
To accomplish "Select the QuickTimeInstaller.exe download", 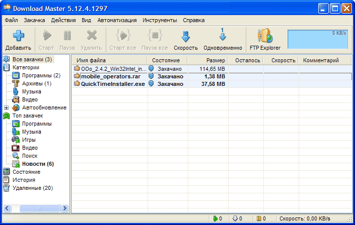I will click(x=113, y=84).
